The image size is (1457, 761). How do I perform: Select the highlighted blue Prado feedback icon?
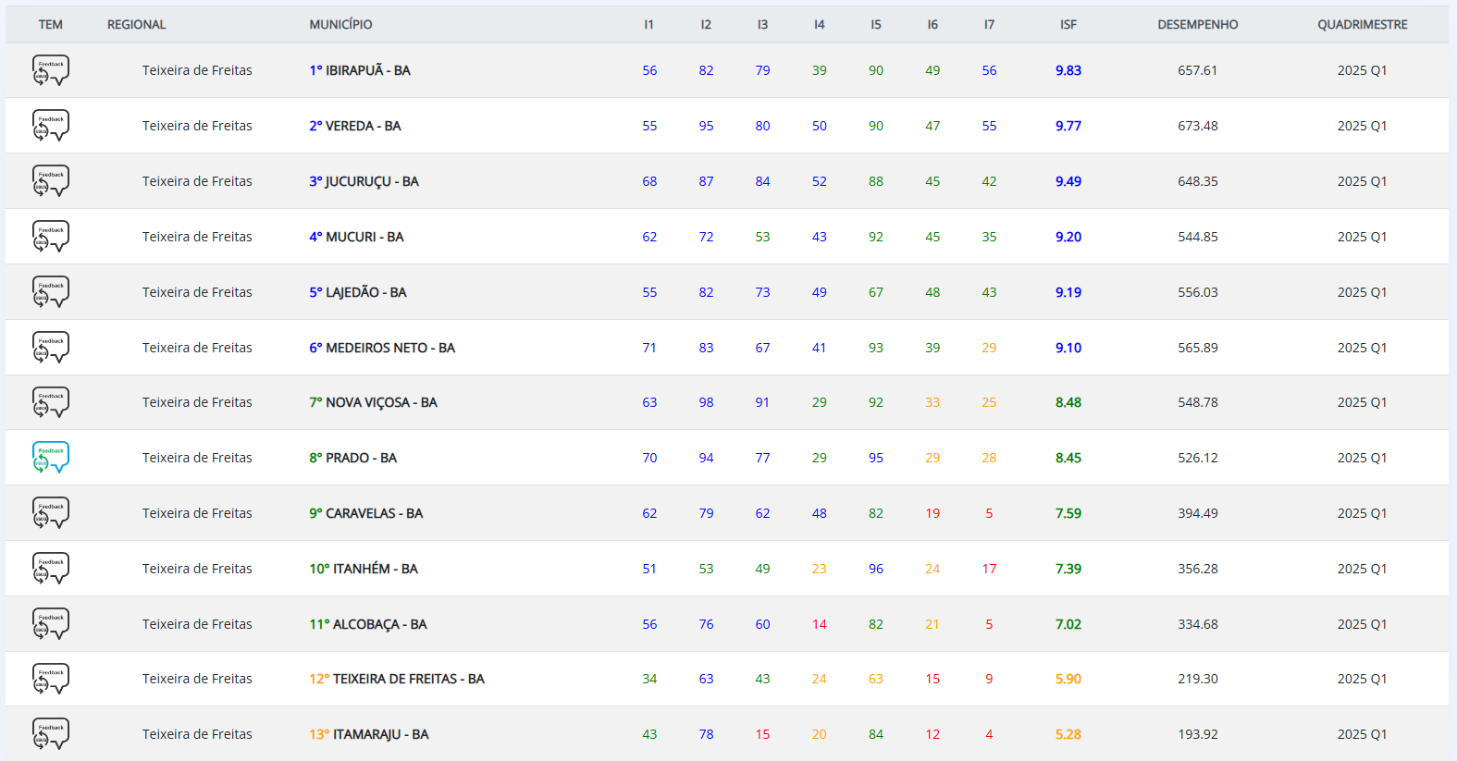(51, 458)
